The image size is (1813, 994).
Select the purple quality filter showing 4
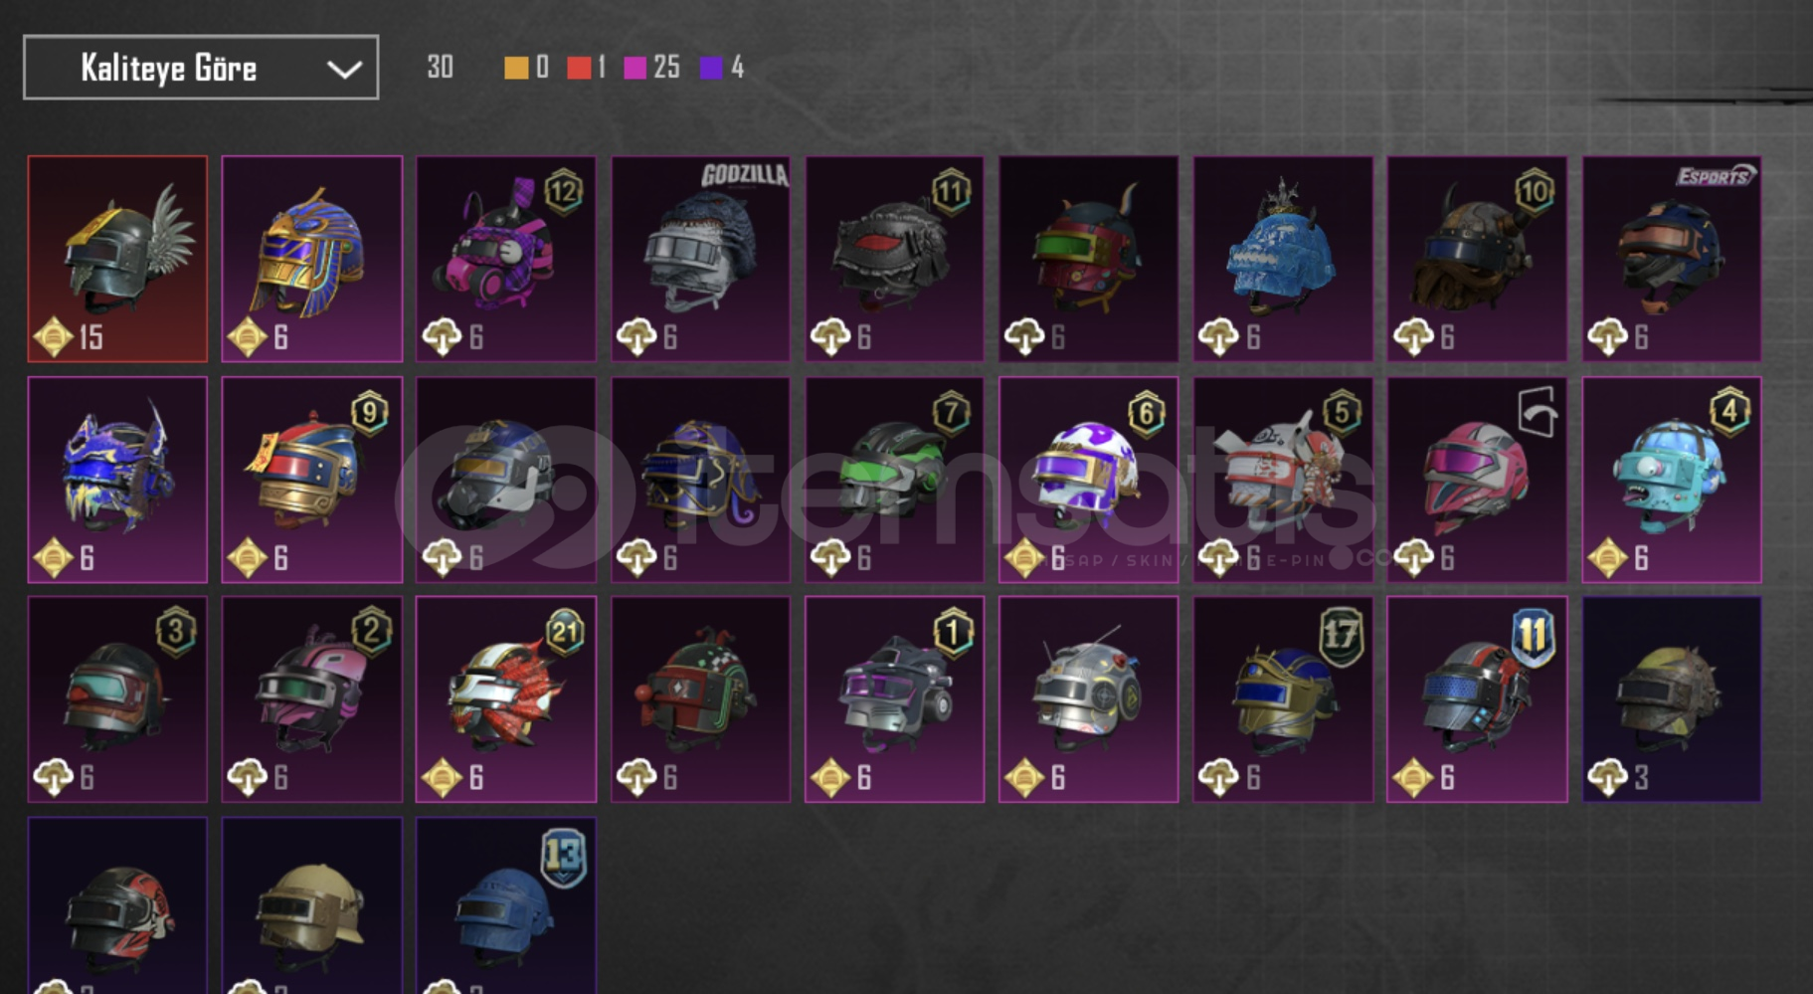(722, 68)
